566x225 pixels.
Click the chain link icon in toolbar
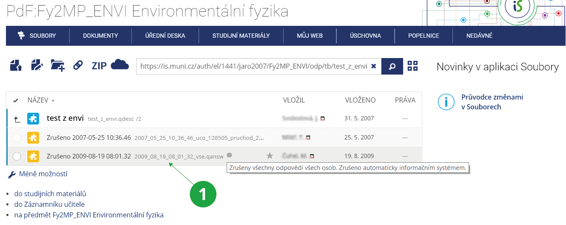[x=78, y=66]
